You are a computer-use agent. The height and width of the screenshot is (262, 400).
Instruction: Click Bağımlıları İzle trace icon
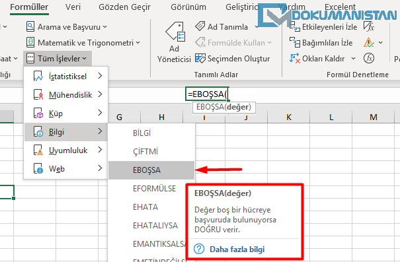[295, 42]
